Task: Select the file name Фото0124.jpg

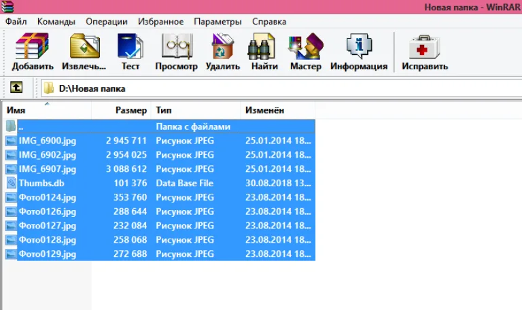Action: pyautogui.click(x=48, y=197)
